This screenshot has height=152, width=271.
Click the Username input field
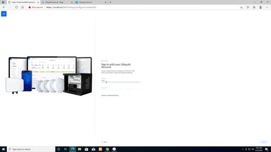coord(121,81)
